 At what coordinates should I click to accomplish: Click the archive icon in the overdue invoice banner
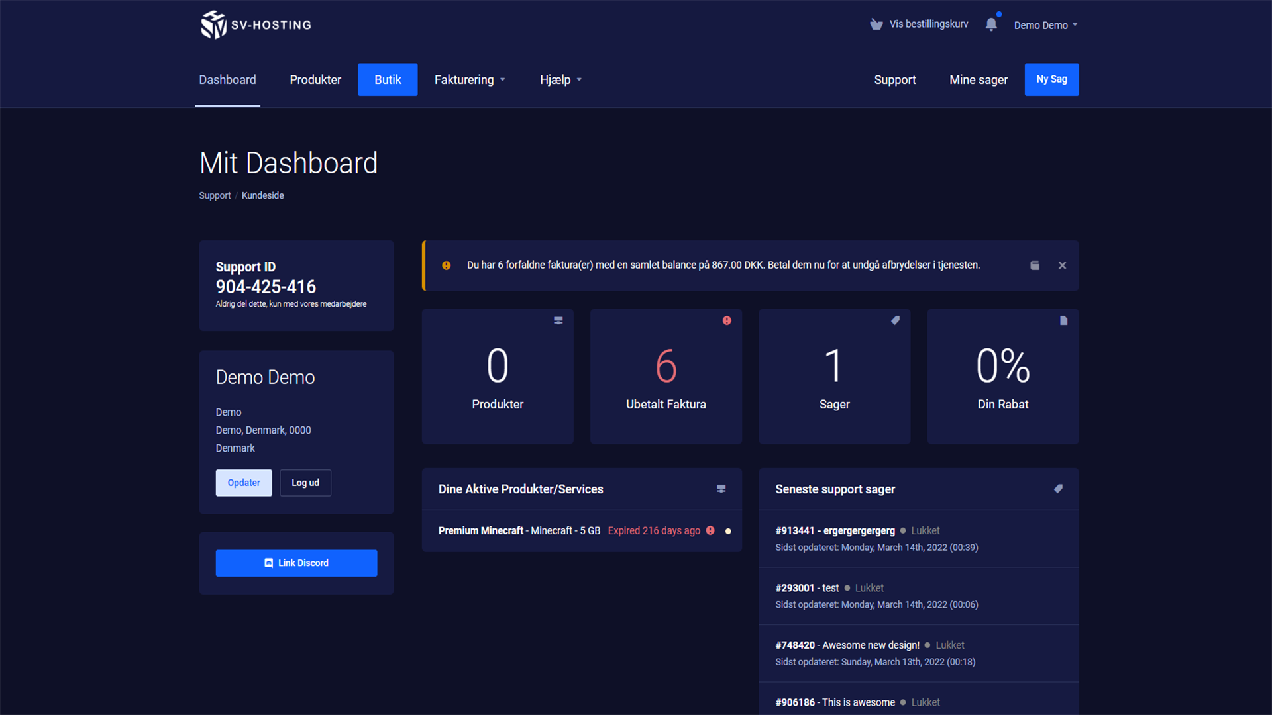tap(1035, 265)
